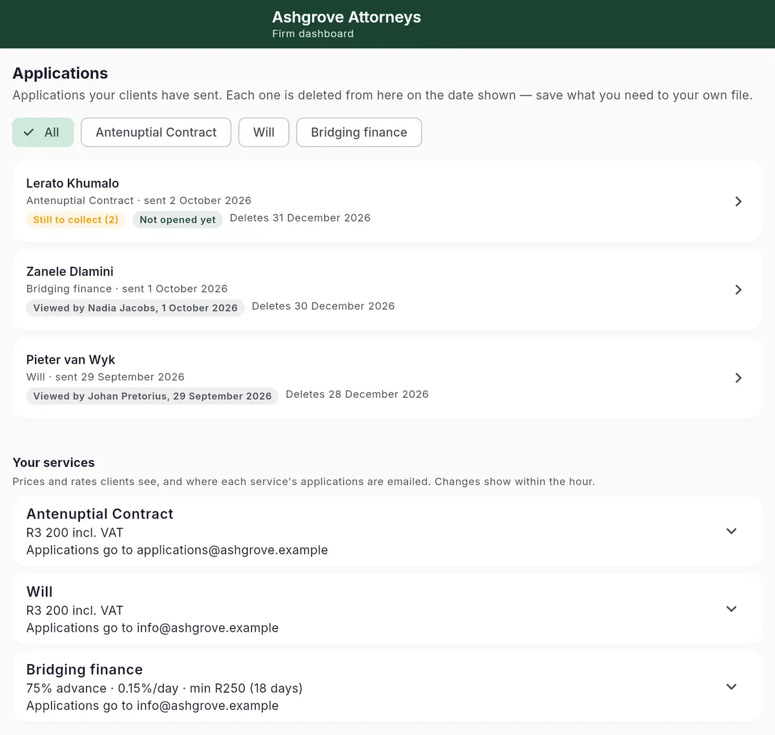The width and height of the screenshot is (775, 735).
Task: Toggle Antenuptial Contract filter chip
Action: click(x=156, y=132)
